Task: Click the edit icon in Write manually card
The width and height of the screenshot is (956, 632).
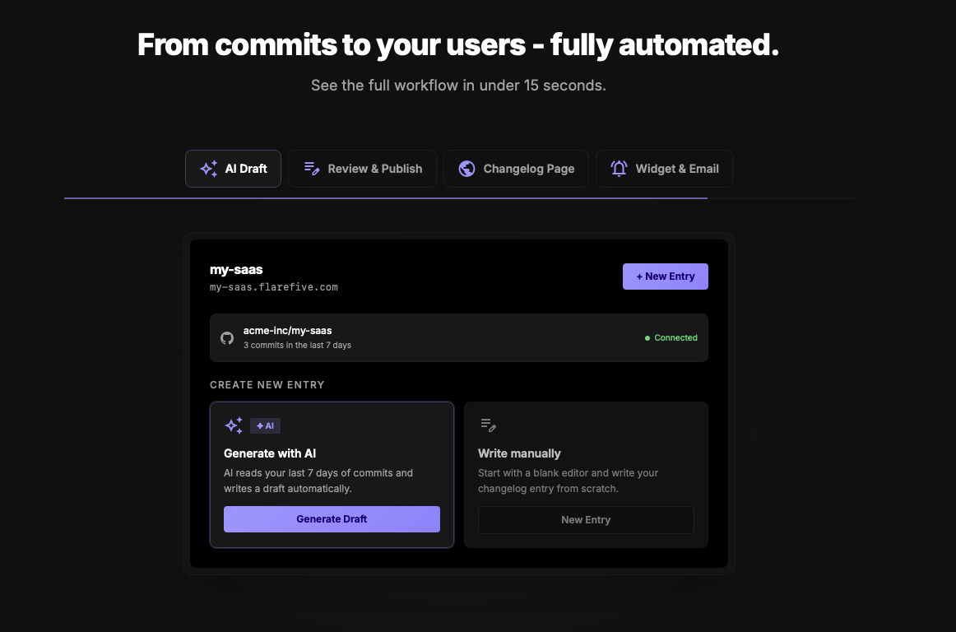Action: pos(488,425)
